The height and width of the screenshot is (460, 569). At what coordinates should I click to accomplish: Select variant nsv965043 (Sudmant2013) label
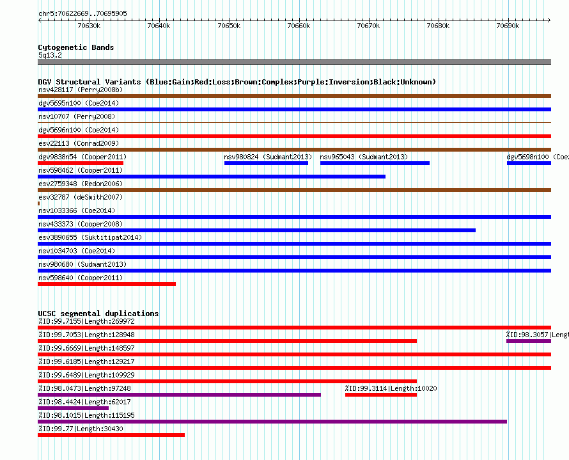coord(364,157)
